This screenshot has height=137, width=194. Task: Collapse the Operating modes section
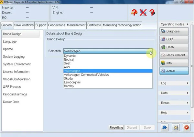(188, 24)
